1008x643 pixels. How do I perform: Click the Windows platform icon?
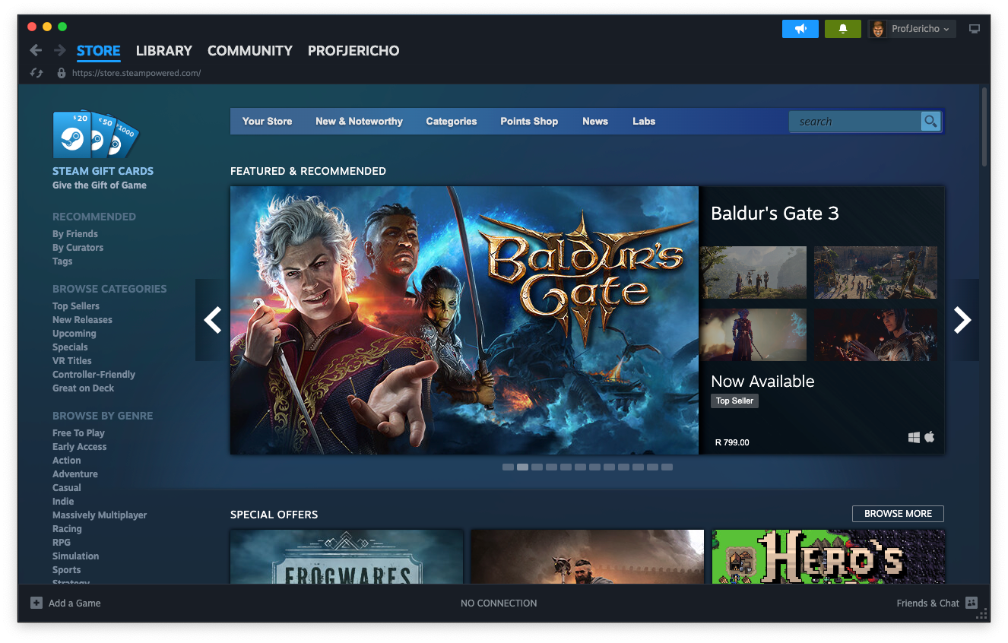pos(914,437)
